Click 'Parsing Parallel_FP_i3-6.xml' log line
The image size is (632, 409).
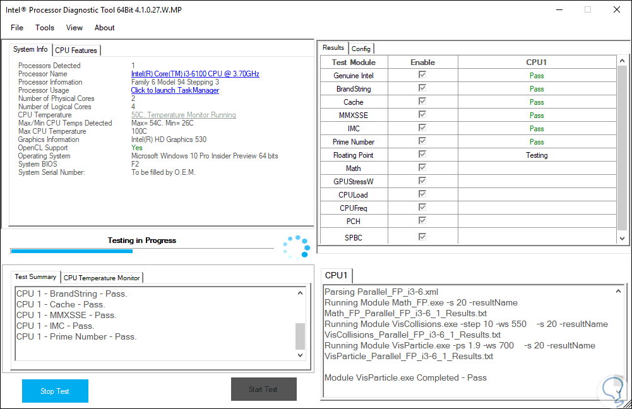tap(381, 292)
